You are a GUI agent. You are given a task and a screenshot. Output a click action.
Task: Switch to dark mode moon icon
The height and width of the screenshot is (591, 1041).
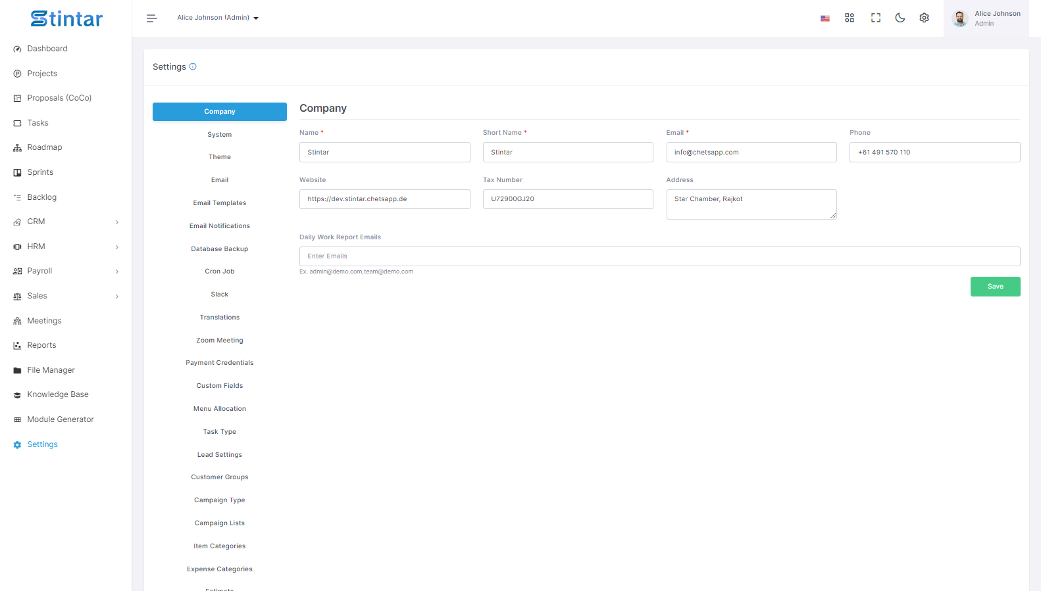tap(900, 18)
